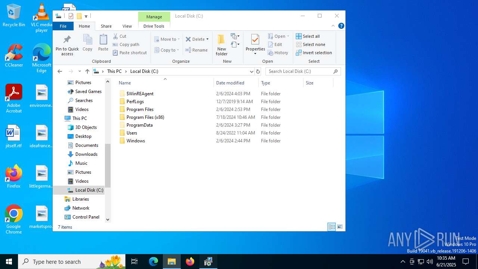Select the Home ribbon tab
The image size is (478, 269).
[x=84, y=26]
